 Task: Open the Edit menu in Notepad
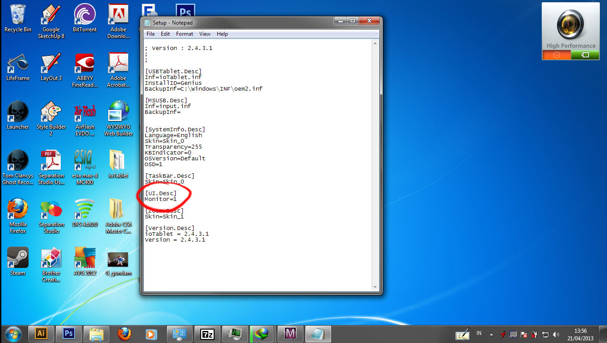pyautogui.click(x=165, y=34)
